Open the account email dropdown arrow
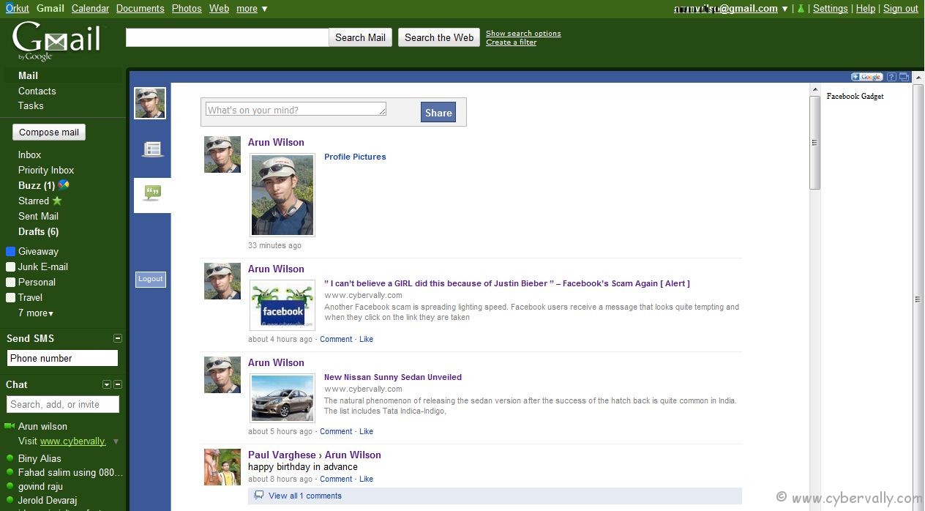This screenshot has width=925, height=511. point(784,9)
